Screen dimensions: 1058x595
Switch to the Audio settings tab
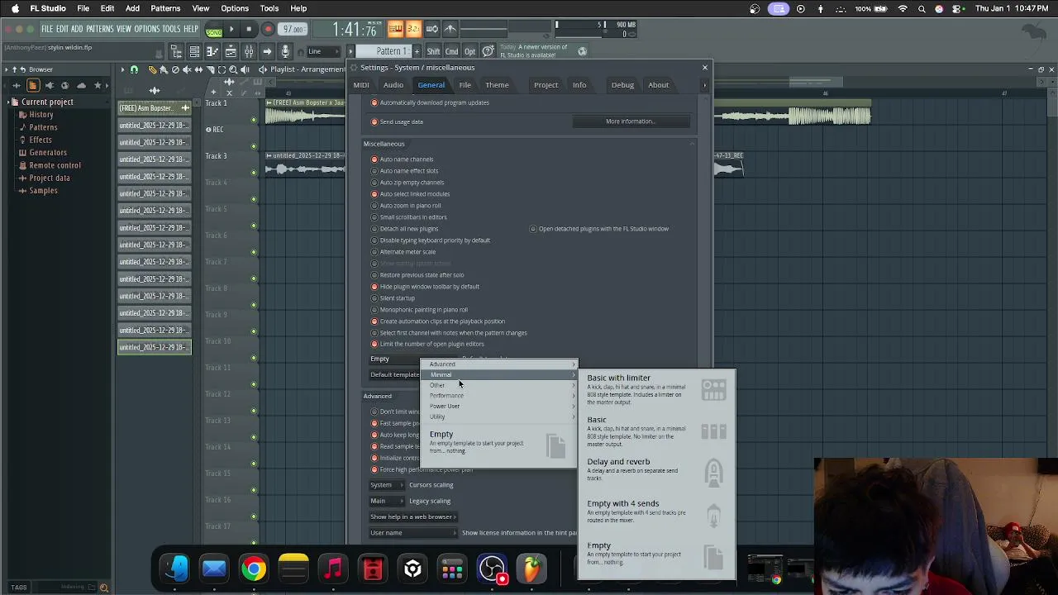click(393, 85)
